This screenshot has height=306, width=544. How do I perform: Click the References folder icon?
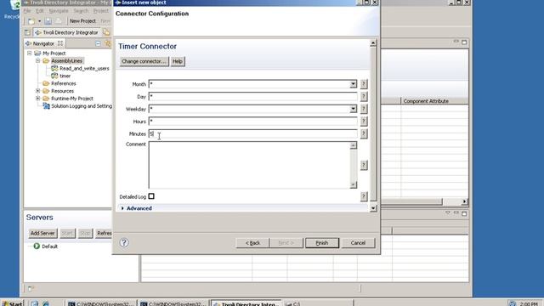click(x=46, y=83)
